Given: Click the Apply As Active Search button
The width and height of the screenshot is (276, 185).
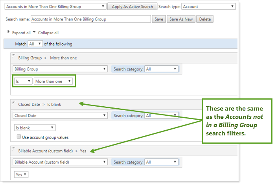Looking at the screenshot, I should coord(132,7).
